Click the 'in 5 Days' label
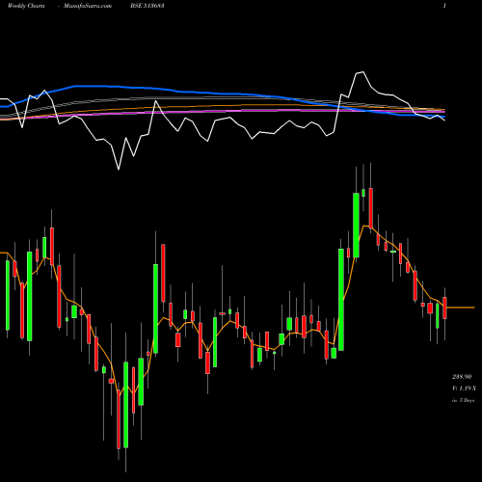Screen dimensions: 482x482 (x=463, y=400)
